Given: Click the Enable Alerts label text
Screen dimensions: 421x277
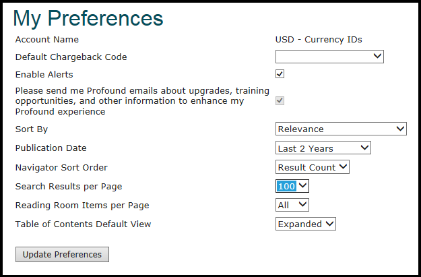Looking at the screenshot, I should [44, 75].
